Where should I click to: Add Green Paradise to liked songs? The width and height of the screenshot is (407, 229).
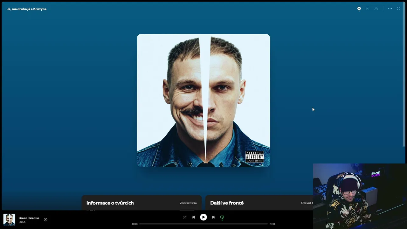[45, 219]
